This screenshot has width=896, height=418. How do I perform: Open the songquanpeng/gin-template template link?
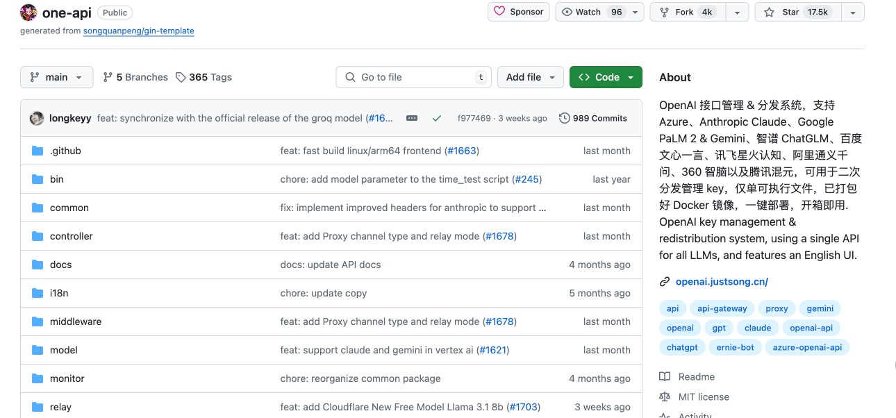pyautogui.click(x=139, y=31)
